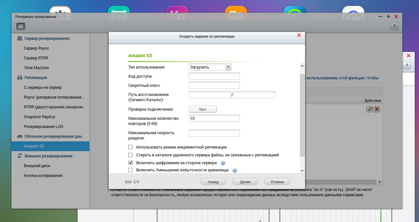Click the bucket segment path field
The height and width of the screenshot is (222, 419).
pyautogui.click(x=210, y=95)
